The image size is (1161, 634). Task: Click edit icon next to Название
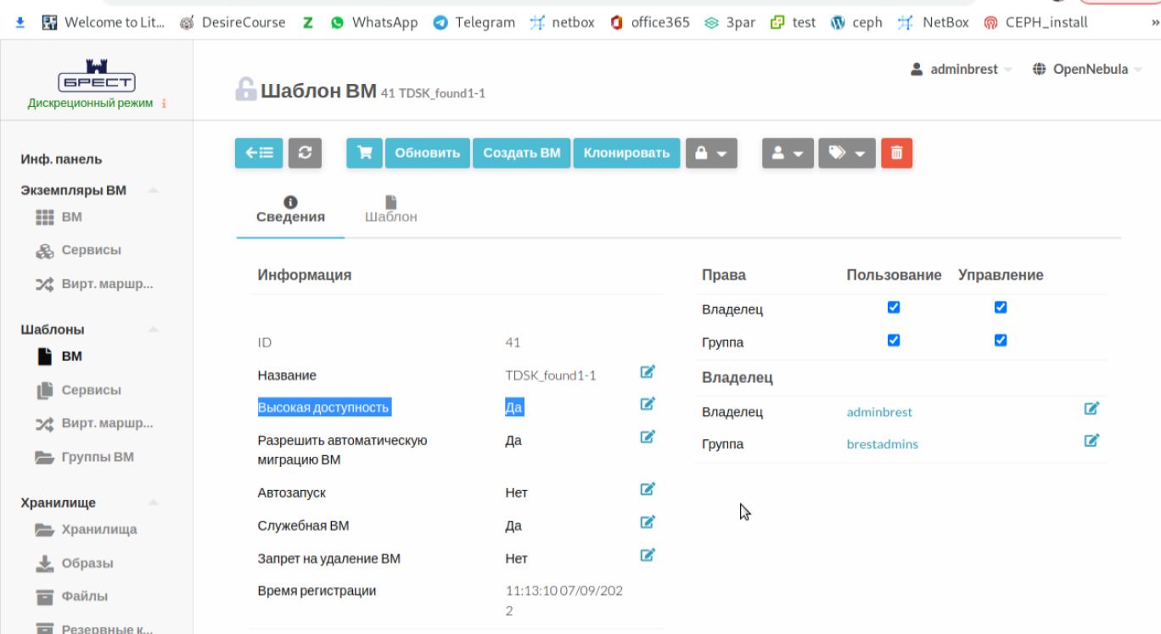tap(648, 372)
